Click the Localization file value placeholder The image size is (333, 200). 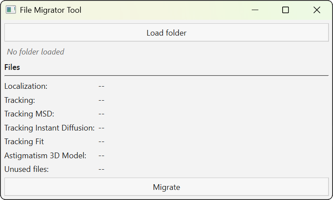102,87
